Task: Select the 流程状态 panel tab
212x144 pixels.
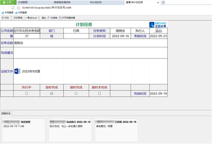Action: [6, 114]
